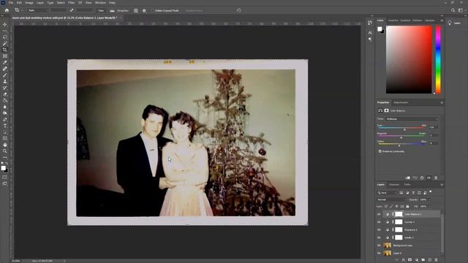Adjust the Magenta-Green slider handle
The width and height of the screenshot is (468, 263).
pyautogui.click(x=401, y=137)
